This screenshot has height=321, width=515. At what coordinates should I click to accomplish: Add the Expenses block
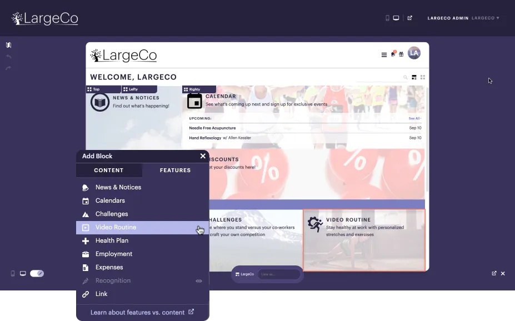click(x=143, y=268)
